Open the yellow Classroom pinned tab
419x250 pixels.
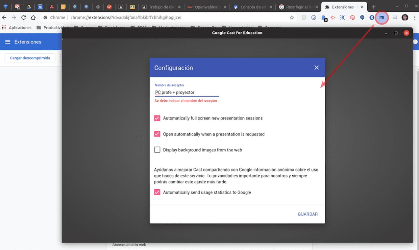(x=132, y=7)
